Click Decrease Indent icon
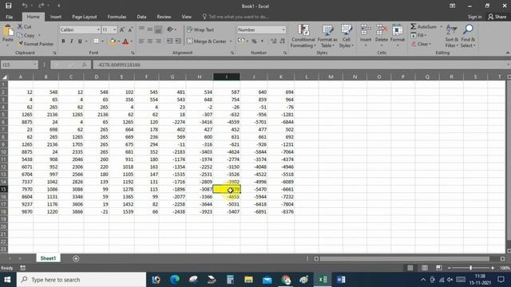Image resolution: width=511 pixels, height=287 pixels. (x=170, y=41)
